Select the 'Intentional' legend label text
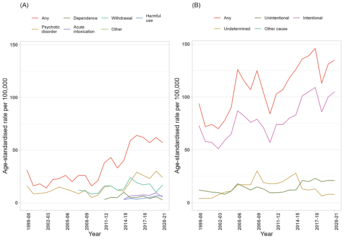Screen dimensions: 344x240 (313, 18)
